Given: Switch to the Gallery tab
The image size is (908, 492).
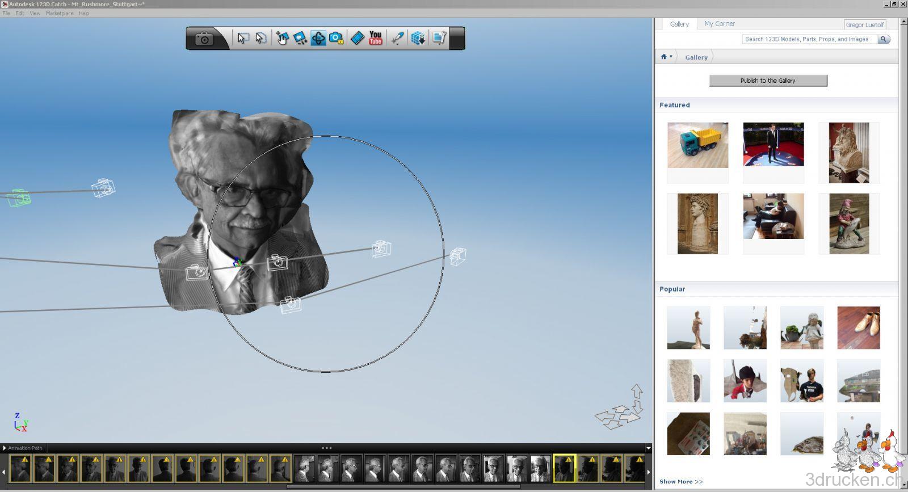Looking at the screenshot, I should [x=679, y=24].
